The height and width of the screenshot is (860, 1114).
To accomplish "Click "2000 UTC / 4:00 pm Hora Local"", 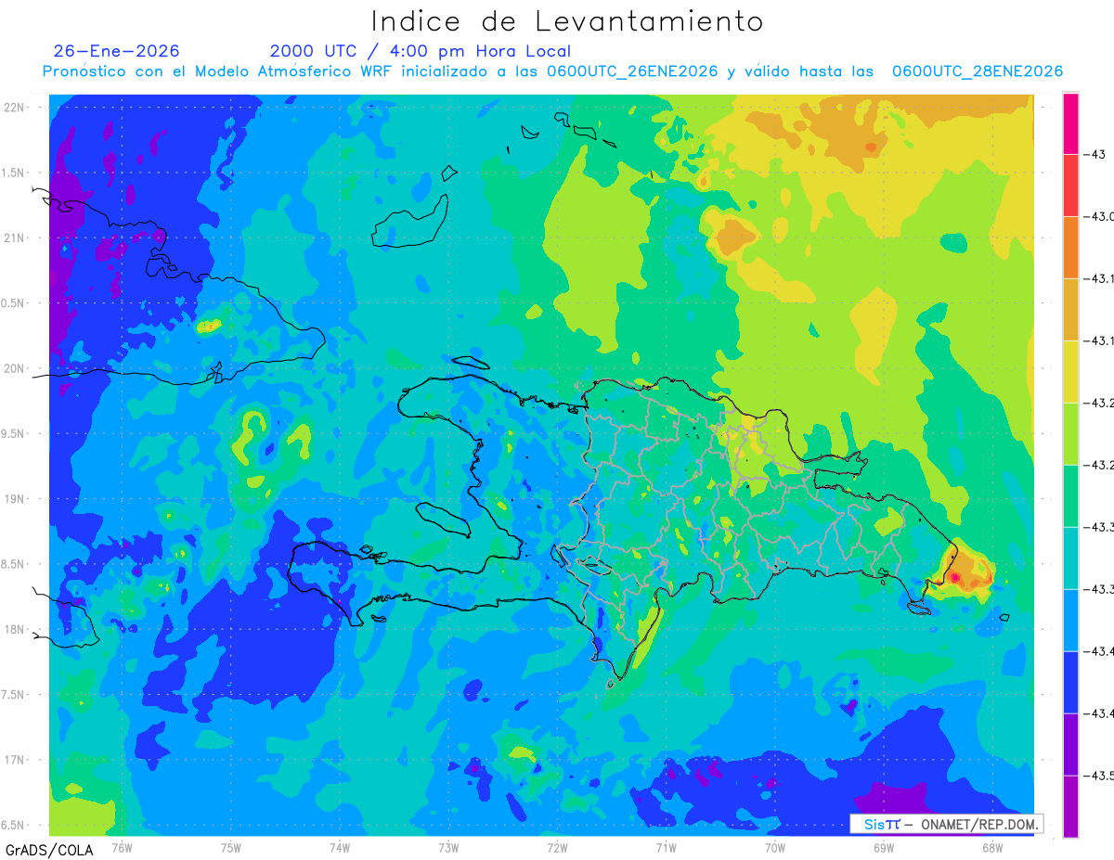I will [x=421, y=52].
